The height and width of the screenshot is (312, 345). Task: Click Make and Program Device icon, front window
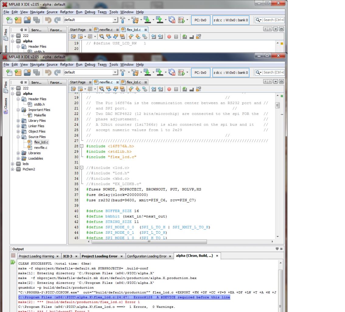pos(147,72)
